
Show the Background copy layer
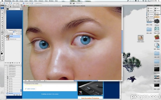coord(5,39)
